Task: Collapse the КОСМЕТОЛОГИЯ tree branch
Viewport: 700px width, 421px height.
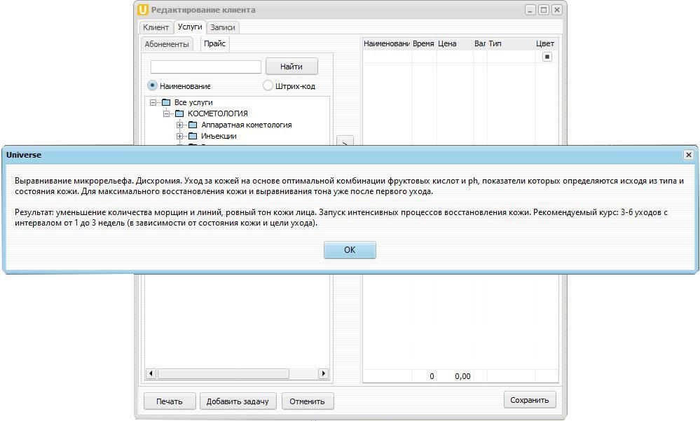Action: (167, 113)
